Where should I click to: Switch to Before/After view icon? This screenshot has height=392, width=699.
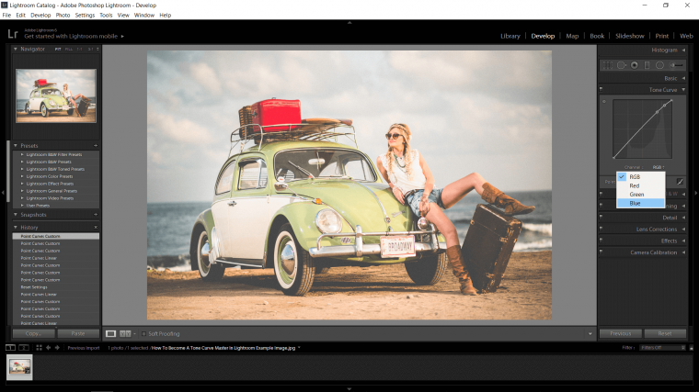(x=125, y=334)
